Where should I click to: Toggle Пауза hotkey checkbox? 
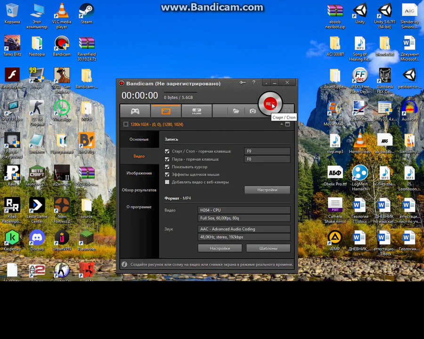[167, 159]
